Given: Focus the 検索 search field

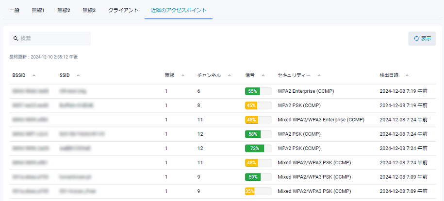Looking at the screenshot, I should (x=53, y=39).
